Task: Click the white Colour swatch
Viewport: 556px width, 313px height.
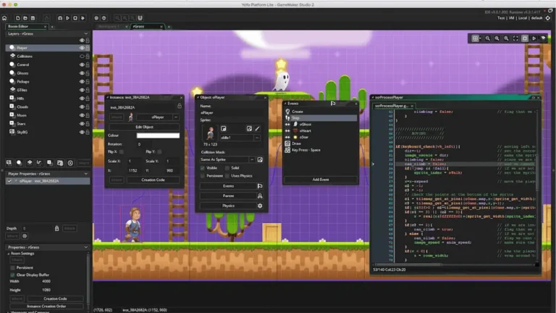Action: click(x=158, y=135)
